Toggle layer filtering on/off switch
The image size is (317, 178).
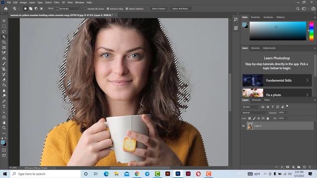(x=287, y=106)
